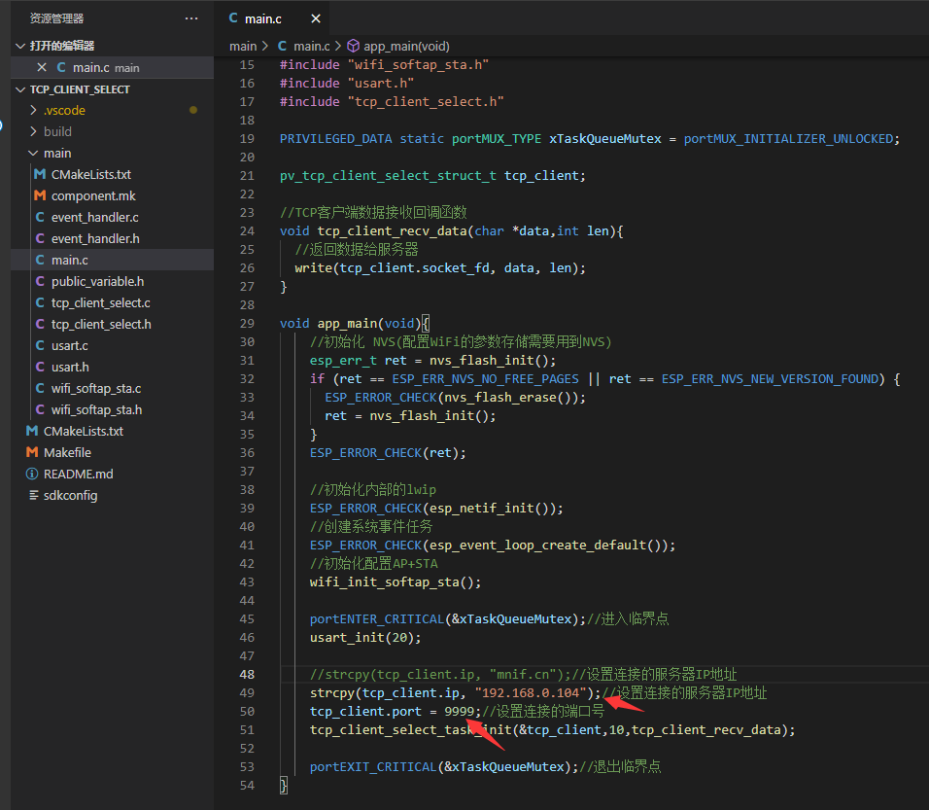Click the explorer panel title 资源管理器
The width and height of the screenshot is (929, 810).
point(57,18)
